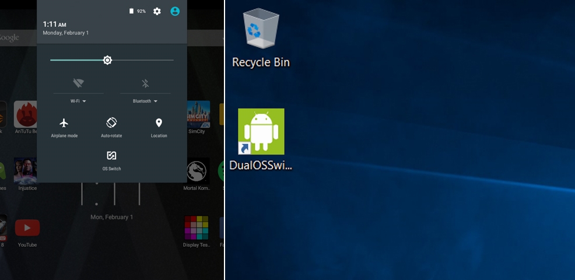575x280 pixels.
Task: Enable Wi-Fi using the Wi-Fi icon
Action: [x=78, y=83]
